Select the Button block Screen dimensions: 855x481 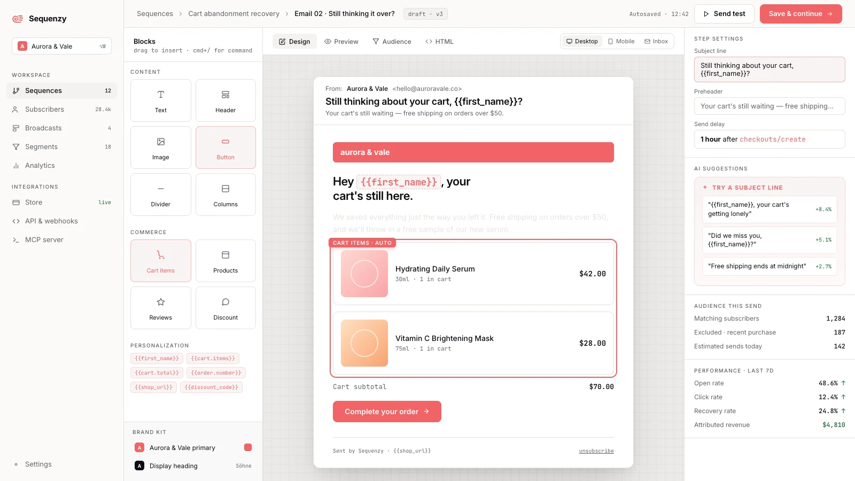pyautogui.click(x=226, y=148)
